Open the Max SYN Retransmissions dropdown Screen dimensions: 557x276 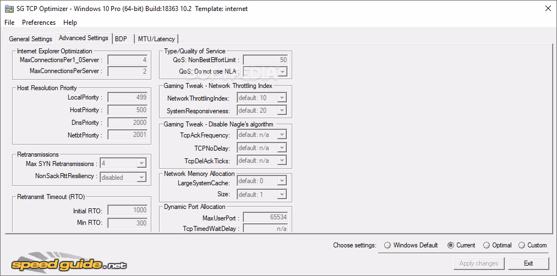(123, 163)
